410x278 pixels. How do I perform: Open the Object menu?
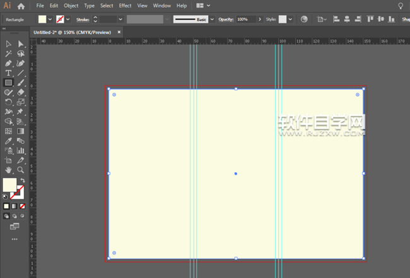71,6
